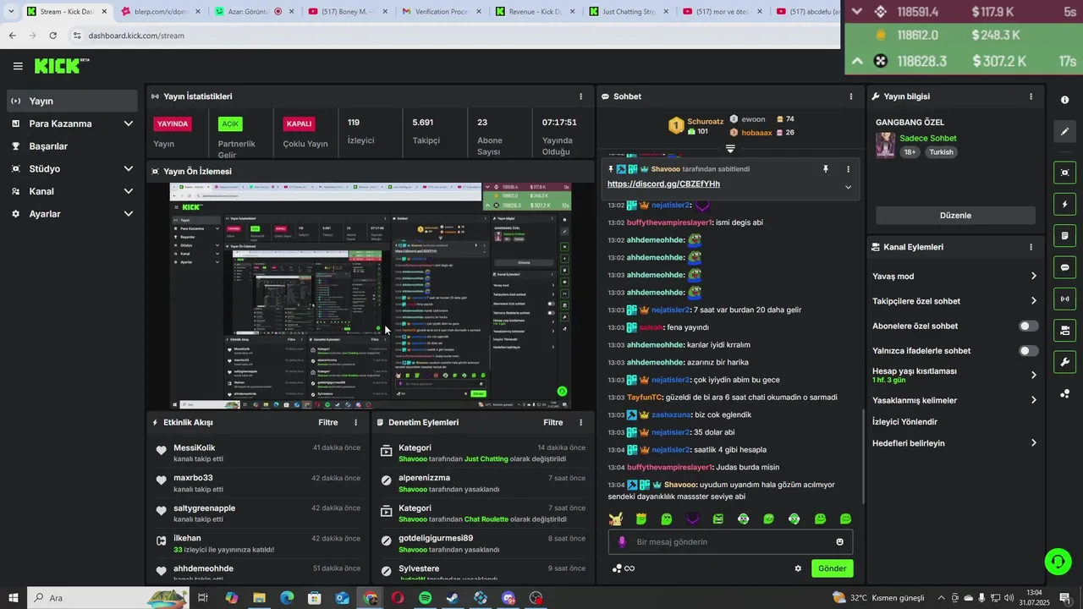Open Kanal Eylemleri three-dot menu
This screenshot has width=1083, height=609.
pos(1031,247)
